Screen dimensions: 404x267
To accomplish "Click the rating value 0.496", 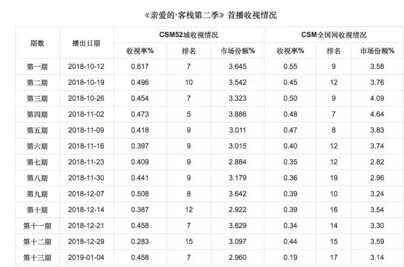I will pos(140,83).
